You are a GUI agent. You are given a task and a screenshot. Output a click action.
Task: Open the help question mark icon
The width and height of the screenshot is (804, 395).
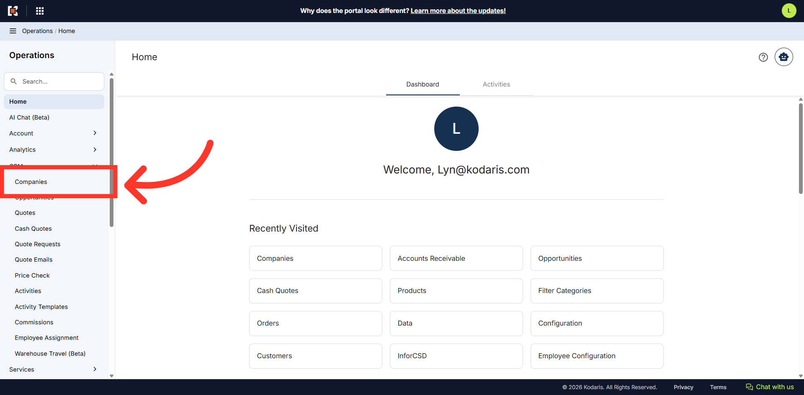click(x=763, y=57)
